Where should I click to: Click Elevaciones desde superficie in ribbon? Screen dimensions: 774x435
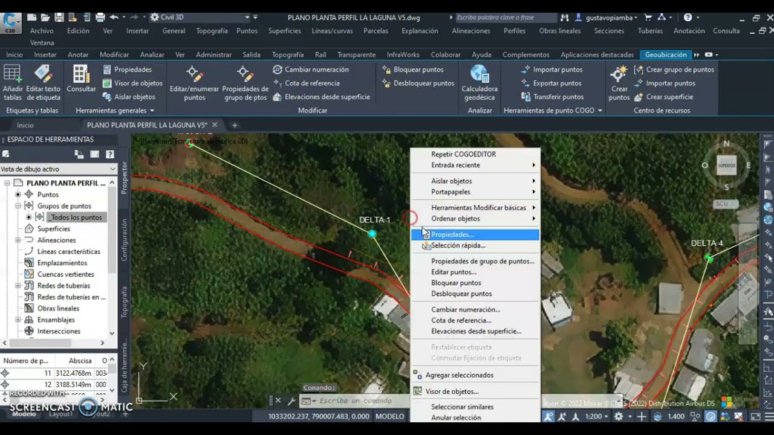coord(321,97)
